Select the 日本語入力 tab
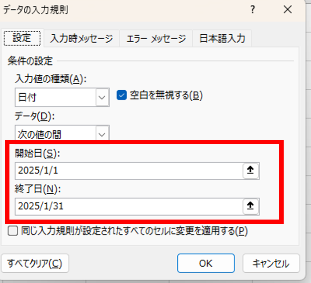The width and height of the screenshot is (311, 283). click(x=222, y=38)
